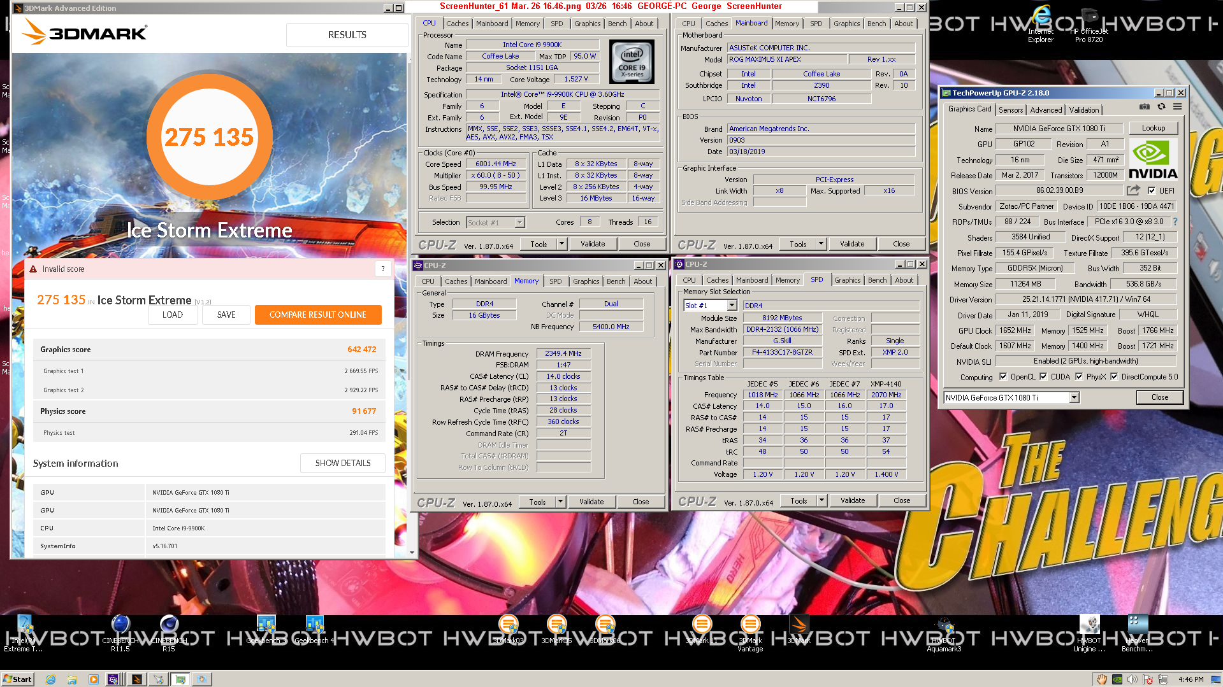Open Tools dropdown arrow in CPU-Z CPU window

[x=561, y=244]
